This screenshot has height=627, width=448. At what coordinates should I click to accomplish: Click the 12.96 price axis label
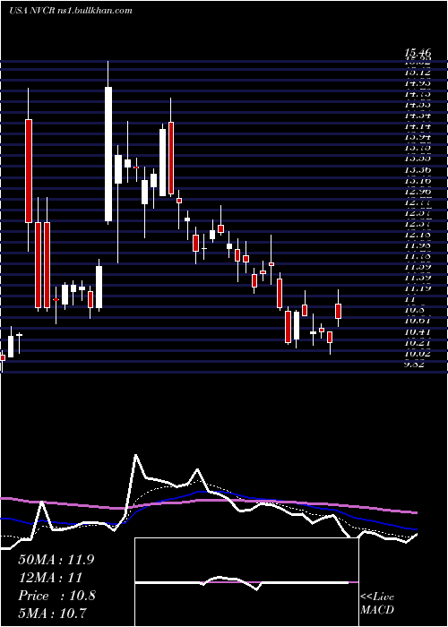(x=418, y=191)
